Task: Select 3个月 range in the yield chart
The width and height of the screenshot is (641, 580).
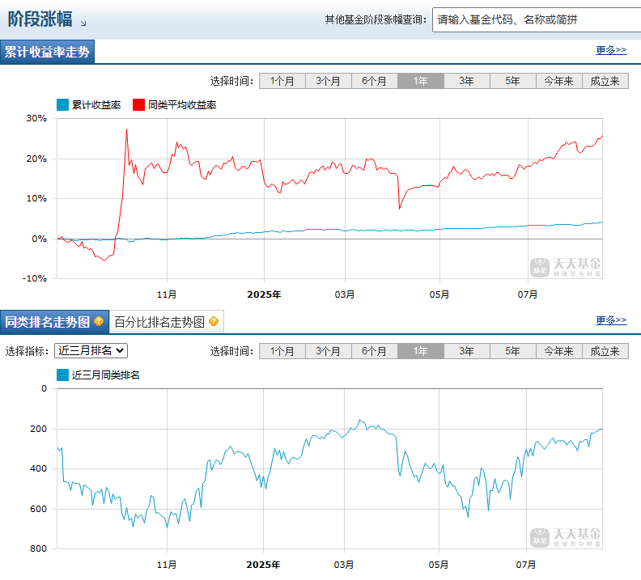Action: [x=329, y=81]
